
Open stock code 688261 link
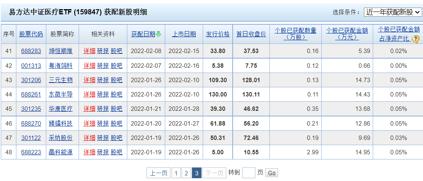click(x=31, y=94)
